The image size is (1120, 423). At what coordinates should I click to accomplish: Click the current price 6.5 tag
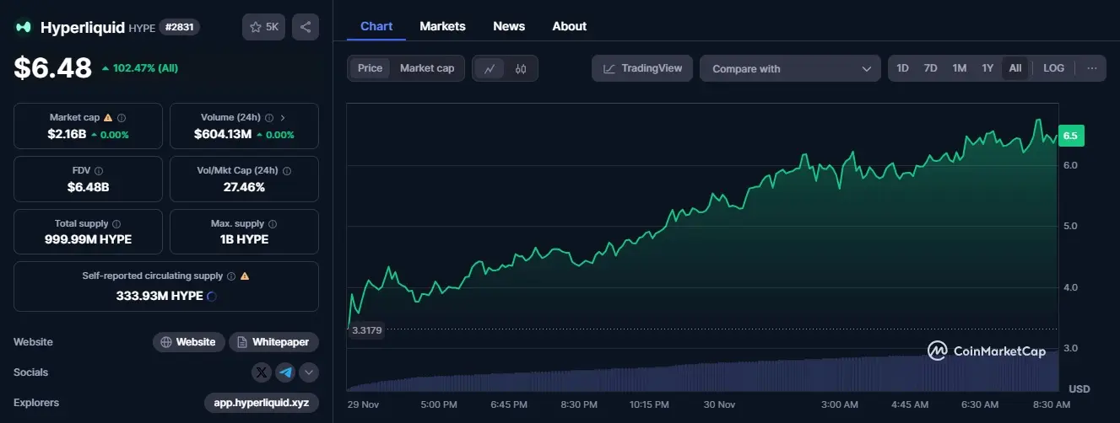pyautogui.click(x=1070, y=136)
